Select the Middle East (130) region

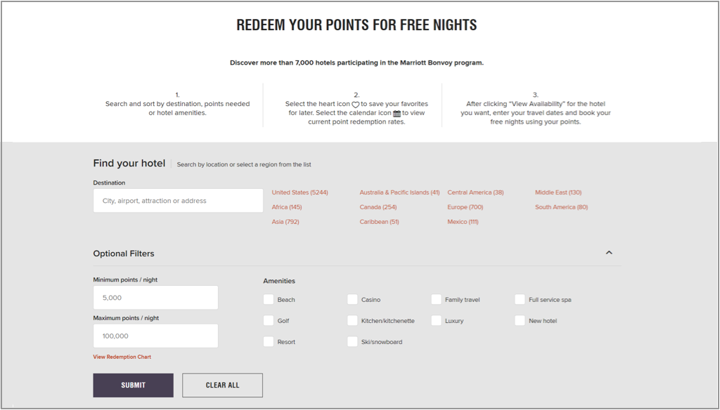click(558, 192)
